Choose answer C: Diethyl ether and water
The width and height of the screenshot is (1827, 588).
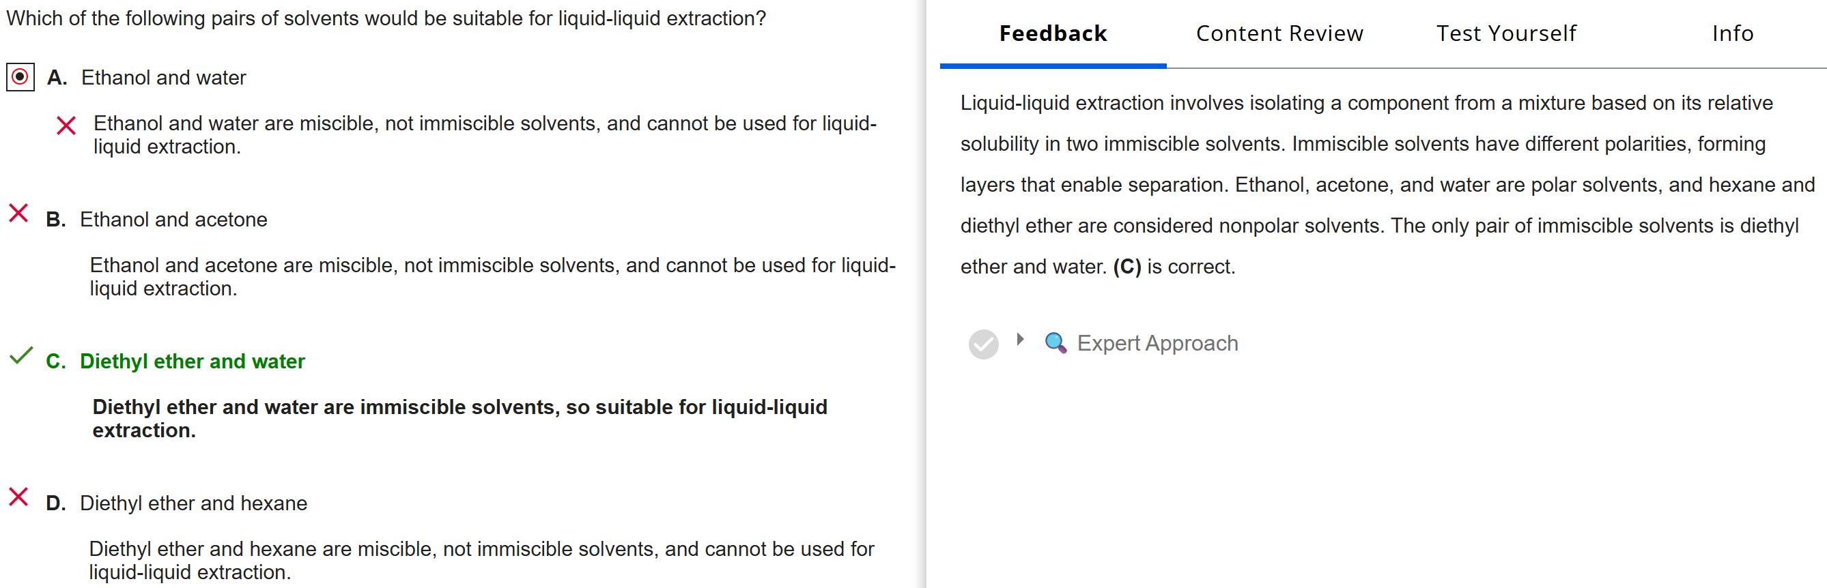pos(191,362)
